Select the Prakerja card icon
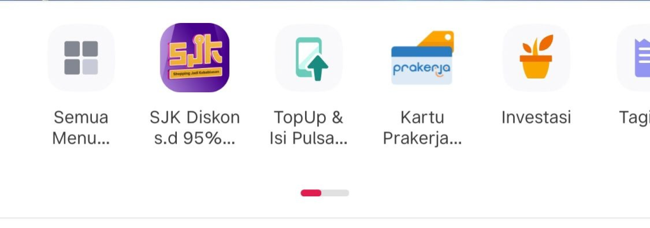The width and height of the screenshot is (650, 228). click(x=422, y=58)
